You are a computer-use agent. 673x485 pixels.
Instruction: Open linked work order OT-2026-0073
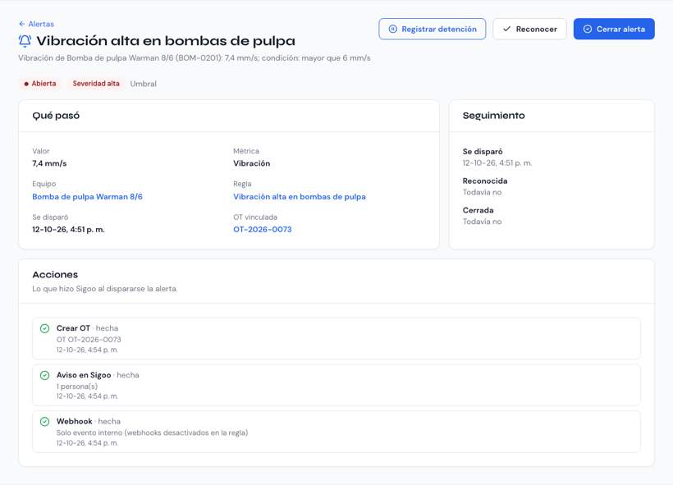click(x=263, y=229)
